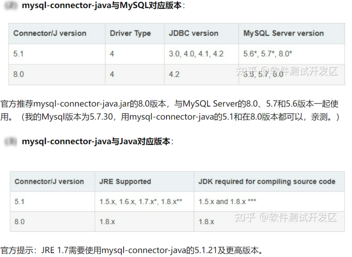Viewport: 352px width, 257px height.
Task: Click the JRE Supported column header
Action: pos(125,182)
